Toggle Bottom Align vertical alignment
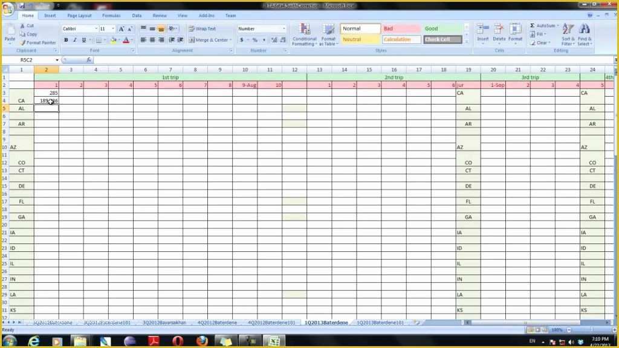Screen dimensions: 619x348 pos(161,29)
